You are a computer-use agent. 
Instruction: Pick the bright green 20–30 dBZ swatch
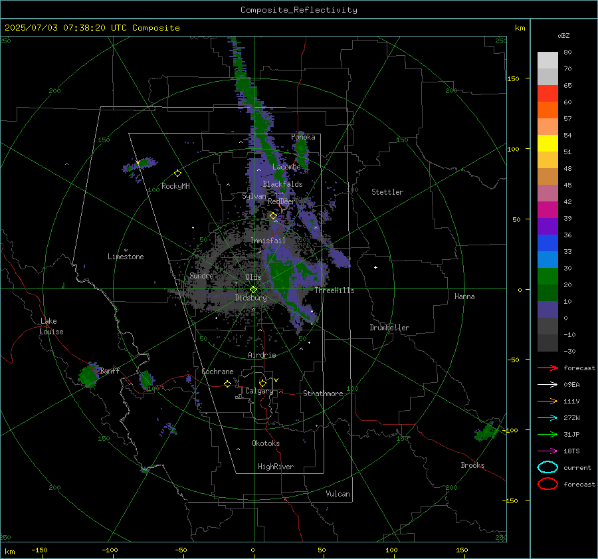click(548, 277)
